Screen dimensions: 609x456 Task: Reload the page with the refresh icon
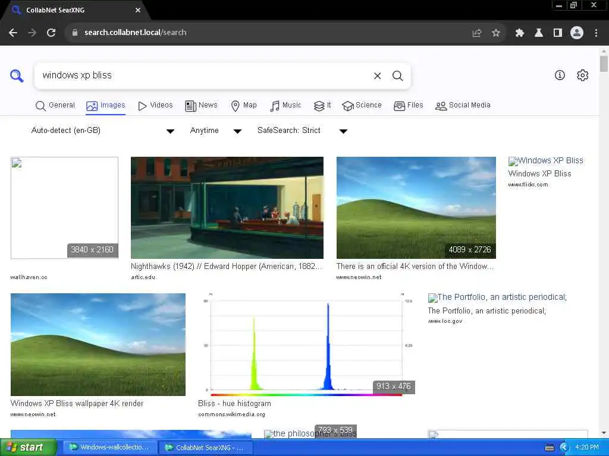[x=51, y=33]
